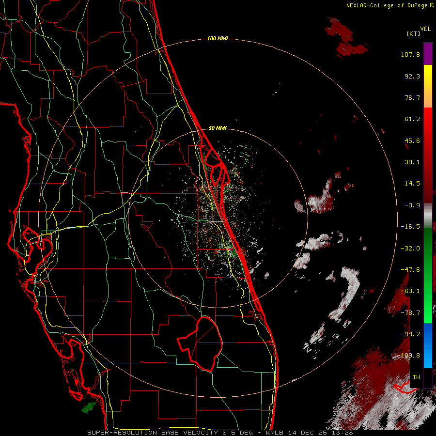Screen dimensions: 436x436
Task: Select the 30.1 scale value
Action: 412,162
